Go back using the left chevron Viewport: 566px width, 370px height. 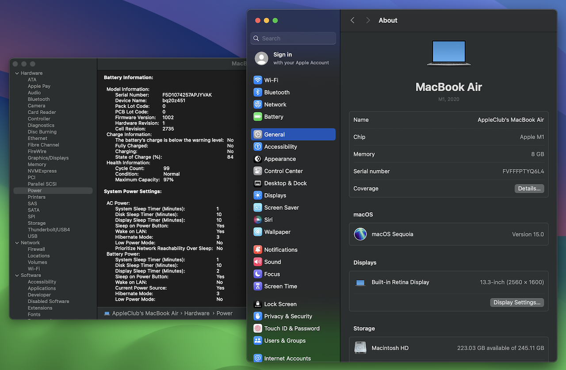352,20
